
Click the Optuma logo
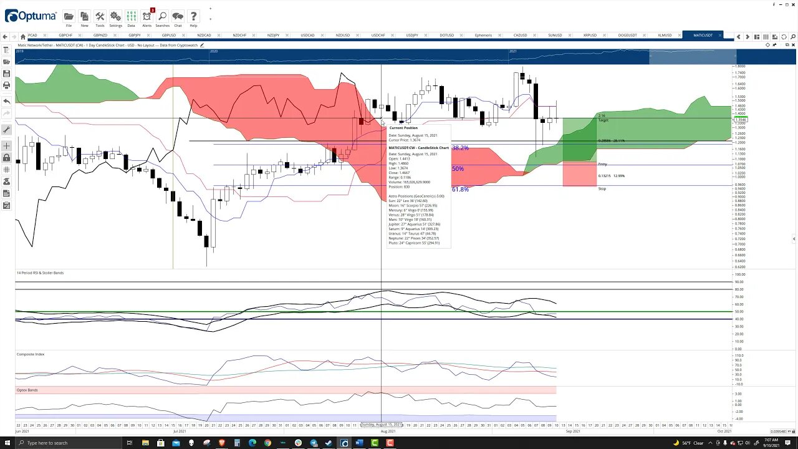(x=30, y=16)
